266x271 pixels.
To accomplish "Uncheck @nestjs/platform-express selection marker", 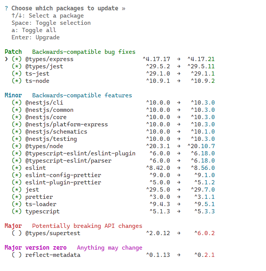I will [16, 124].
